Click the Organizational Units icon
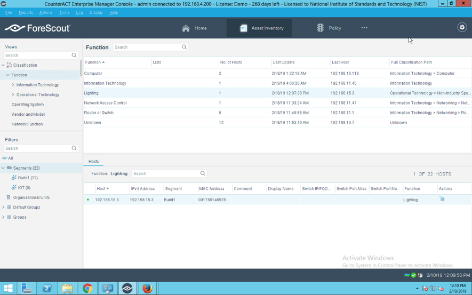The width and height of the screenshot is (472, 295). pyautogui.click(x=9, y=197)
